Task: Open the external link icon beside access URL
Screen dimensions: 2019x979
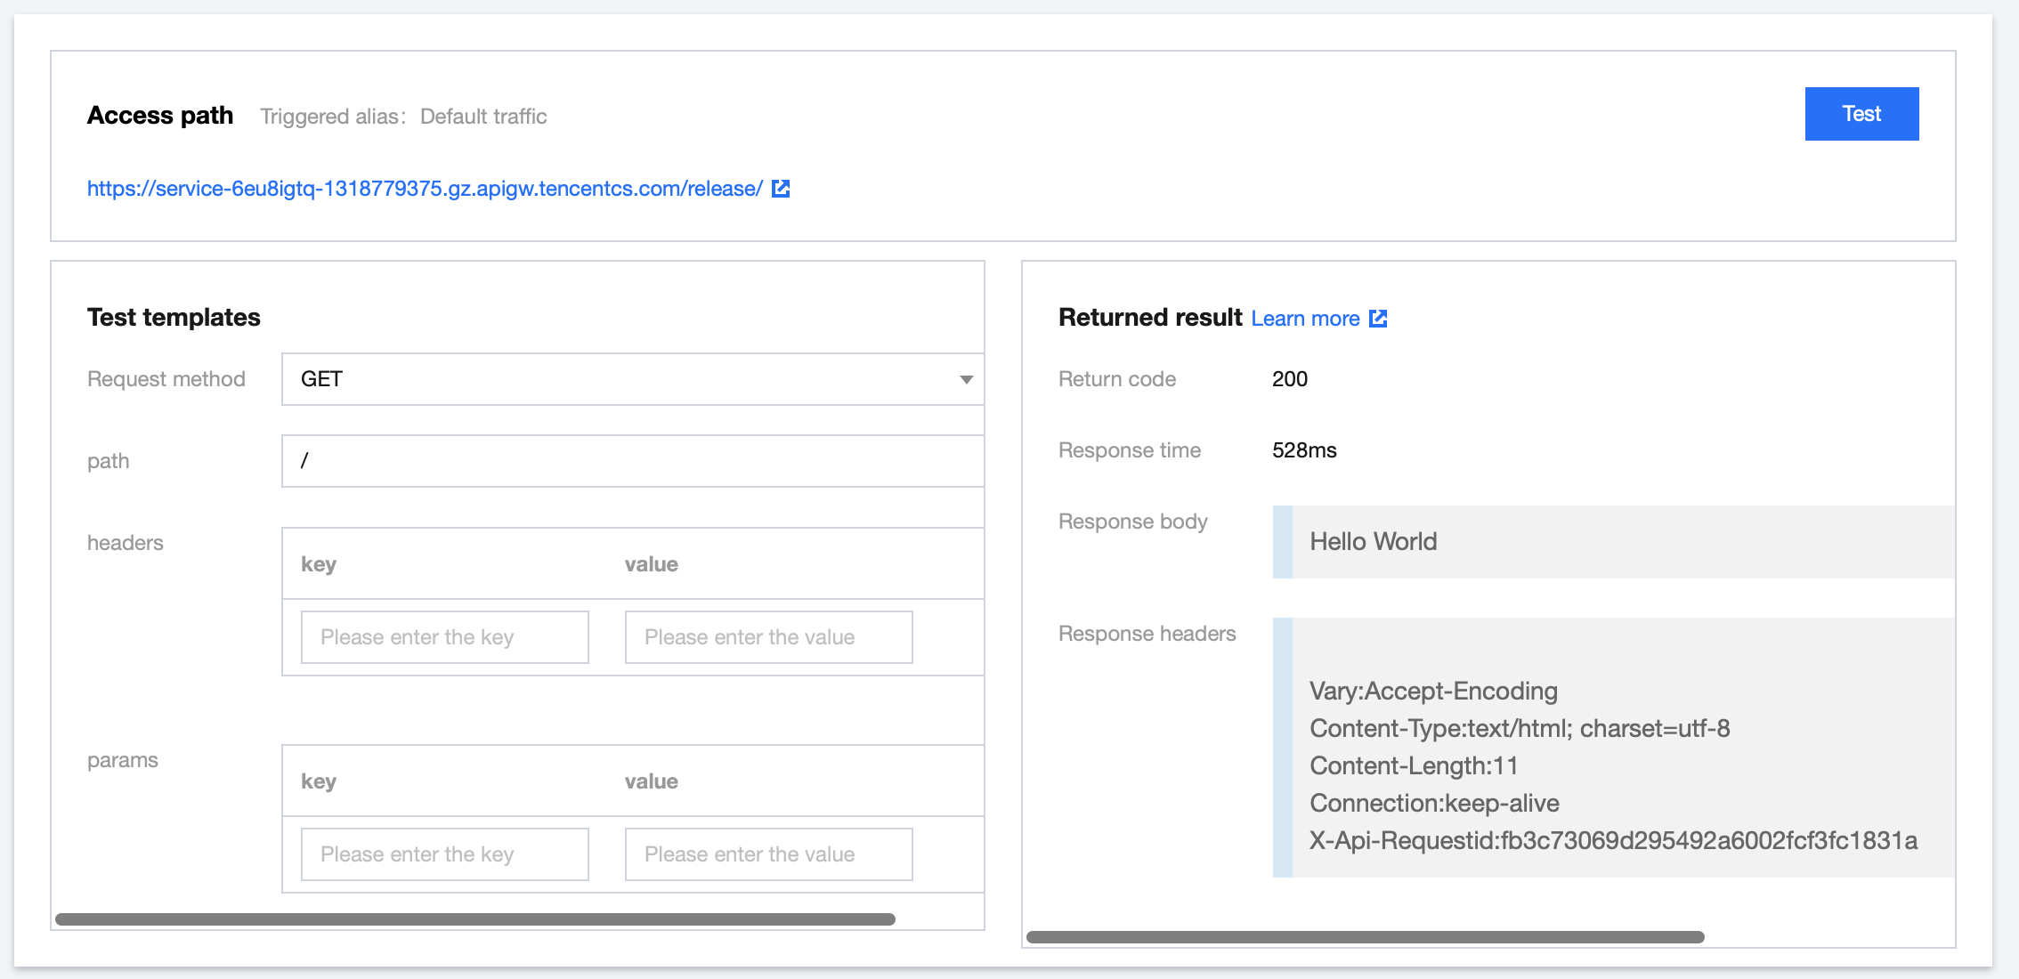Action: pyautogui.click(x=781, y=189)
